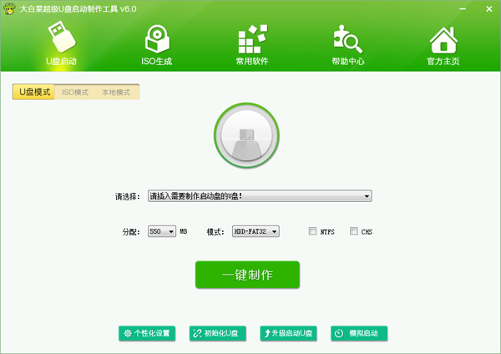Click the green 一键制作 button

(247, 275)
